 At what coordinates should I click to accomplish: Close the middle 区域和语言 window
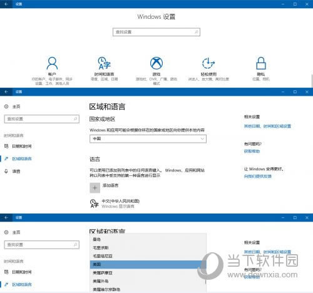tap(307, 91)
